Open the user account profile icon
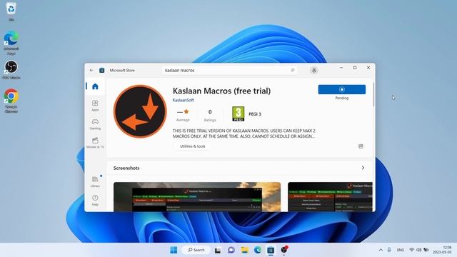 (314, 70)
